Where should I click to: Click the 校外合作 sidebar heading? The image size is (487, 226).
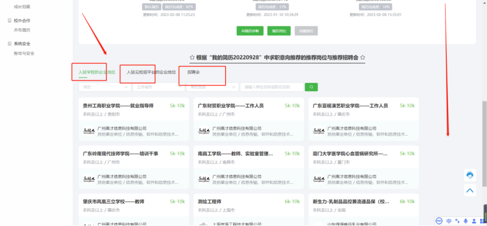point(22,21)
